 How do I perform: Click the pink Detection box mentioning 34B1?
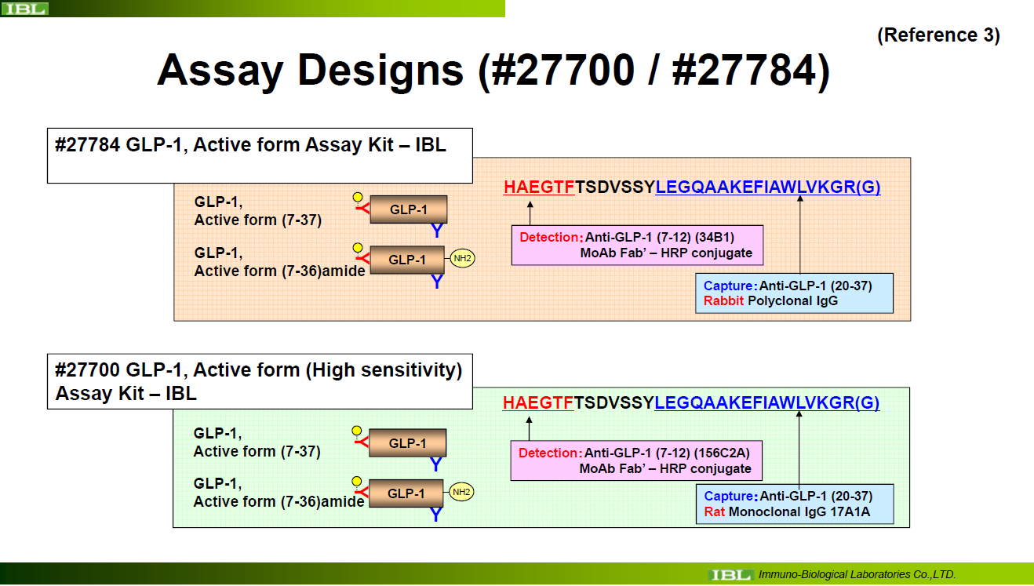coord(637,245)
